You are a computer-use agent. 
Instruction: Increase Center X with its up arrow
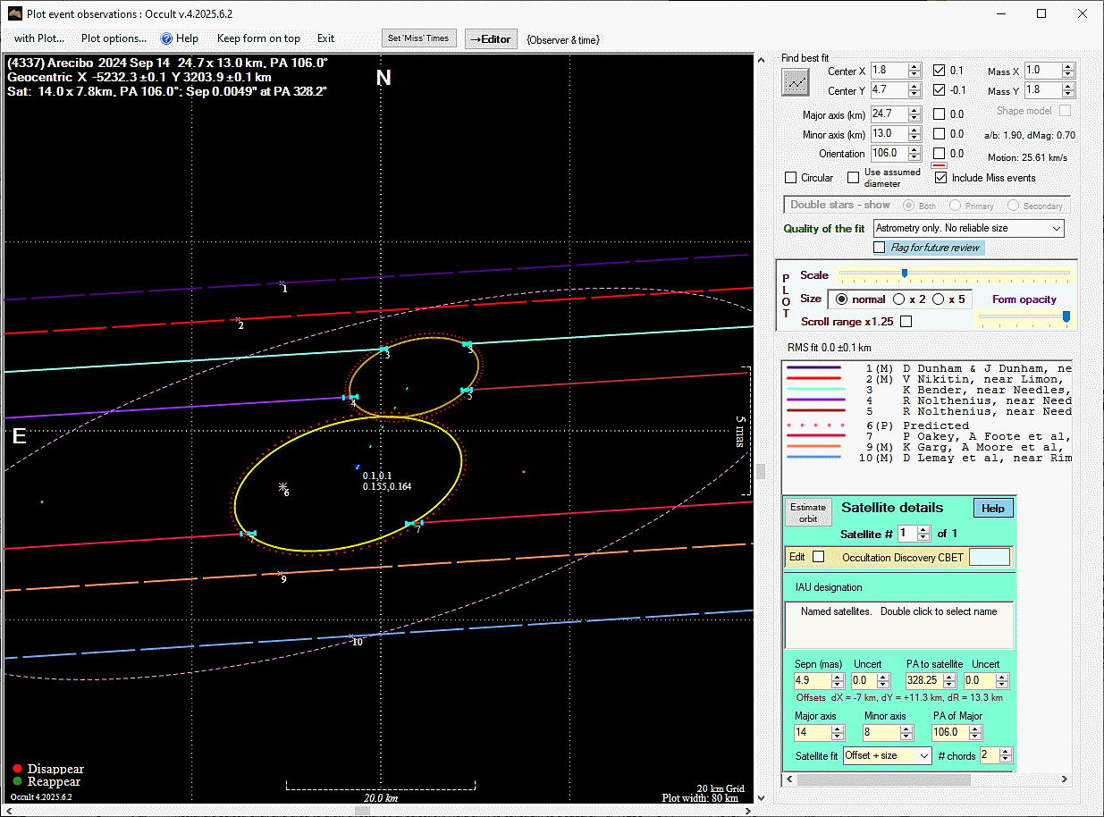click(x=914, y=66)
